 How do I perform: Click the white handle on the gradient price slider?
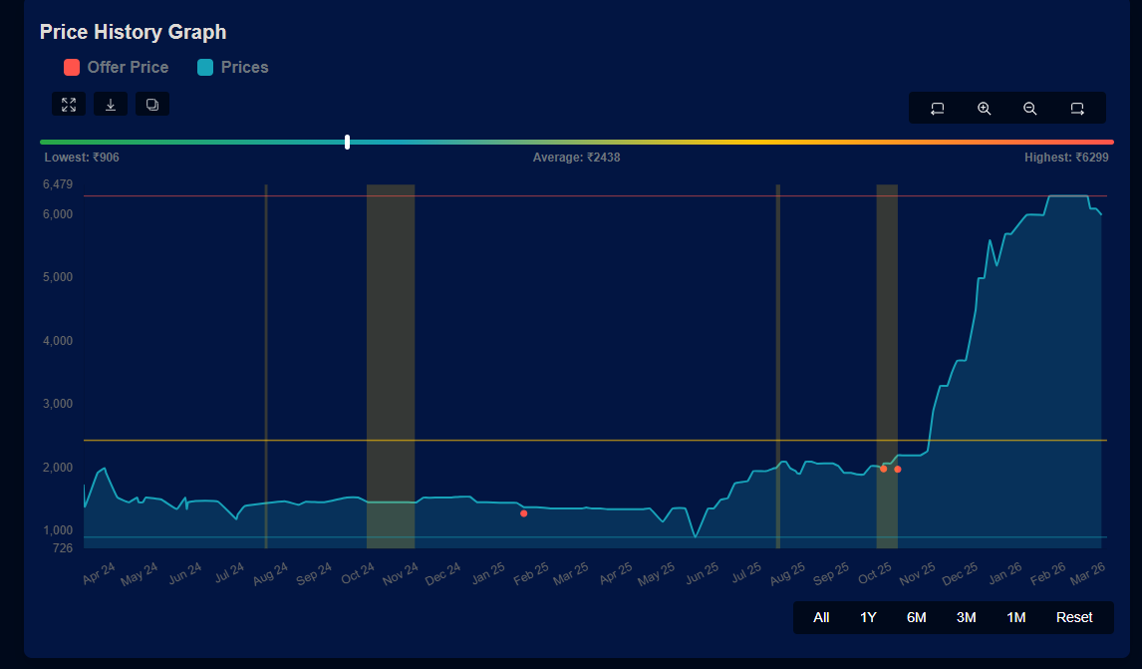click(346, 142)
